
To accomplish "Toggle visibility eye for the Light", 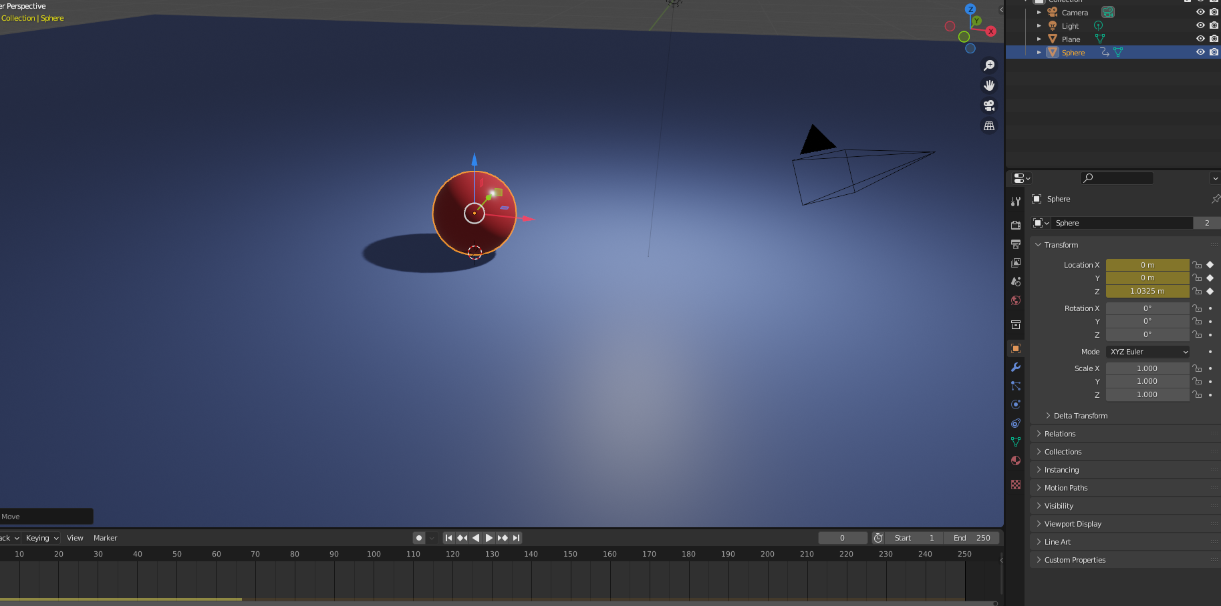I will pyautogui.click(x=1200, y=25).
